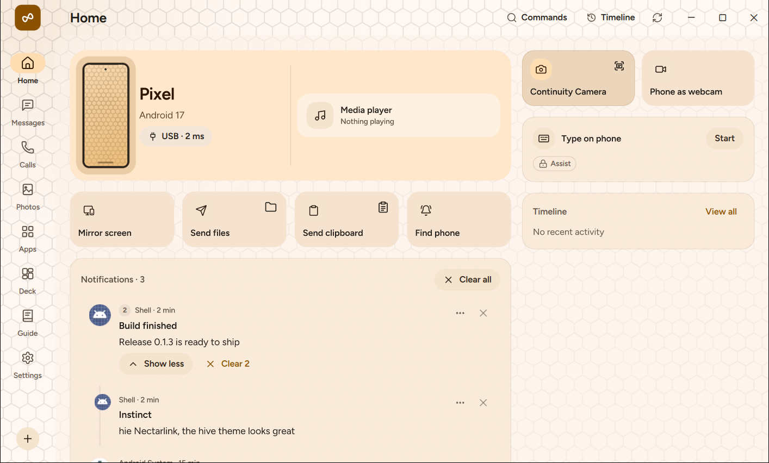Open the Guide sidebar section

click(28, 323)
